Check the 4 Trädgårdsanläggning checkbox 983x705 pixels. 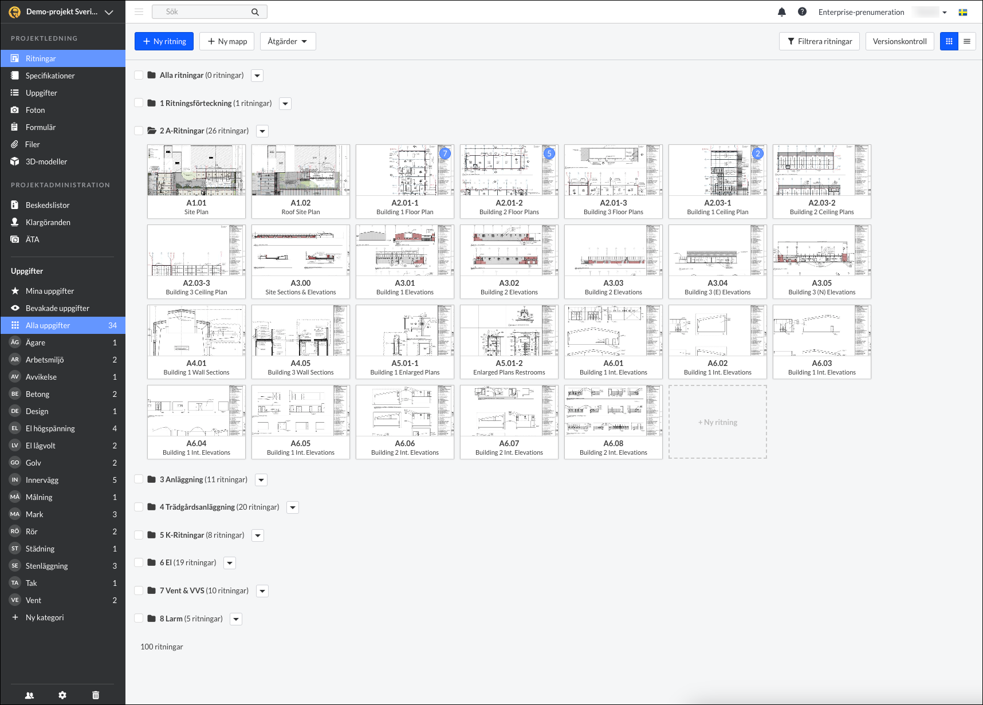pyautogui.click(x=139, y=507)
